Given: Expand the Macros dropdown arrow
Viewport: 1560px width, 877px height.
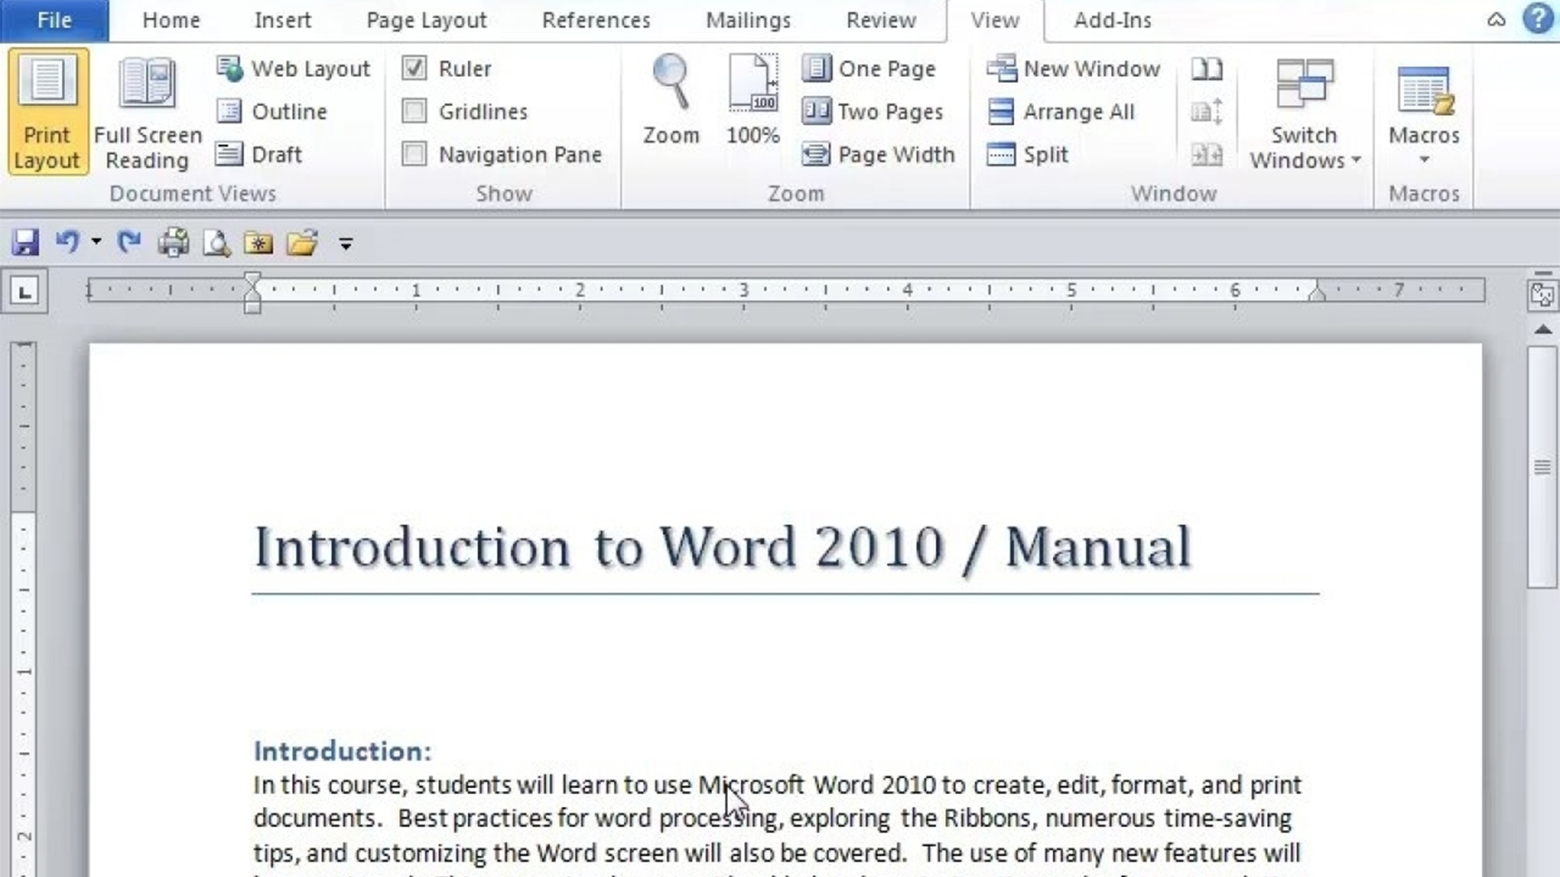Looking at the screenshot, I should coord(1424,161).
